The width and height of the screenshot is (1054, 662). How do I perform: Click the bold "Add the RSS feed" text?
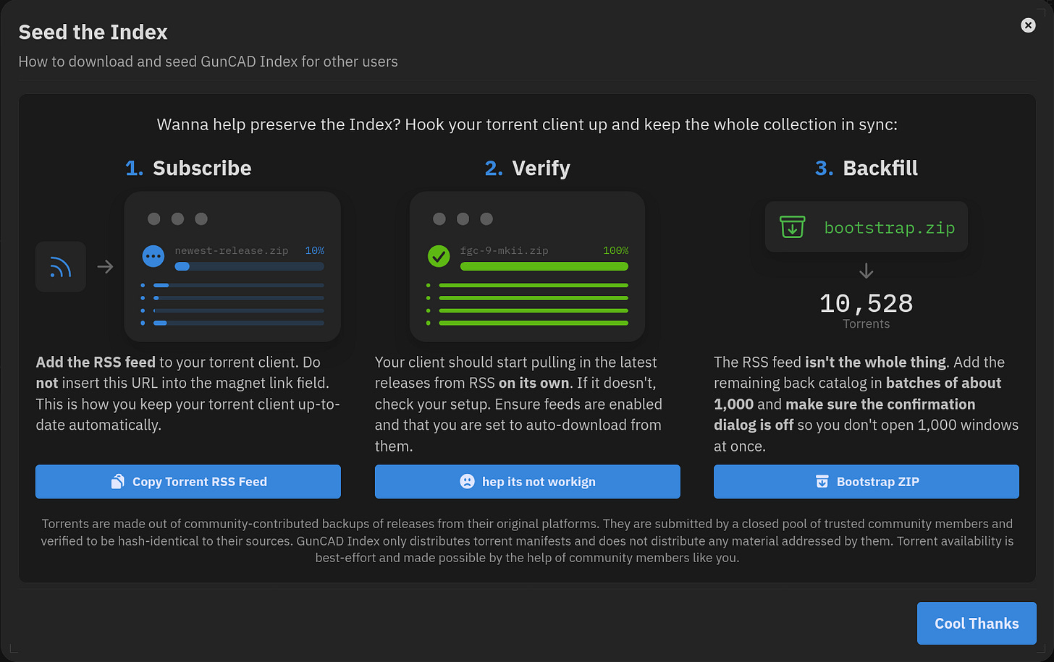(x=96, y=362)
